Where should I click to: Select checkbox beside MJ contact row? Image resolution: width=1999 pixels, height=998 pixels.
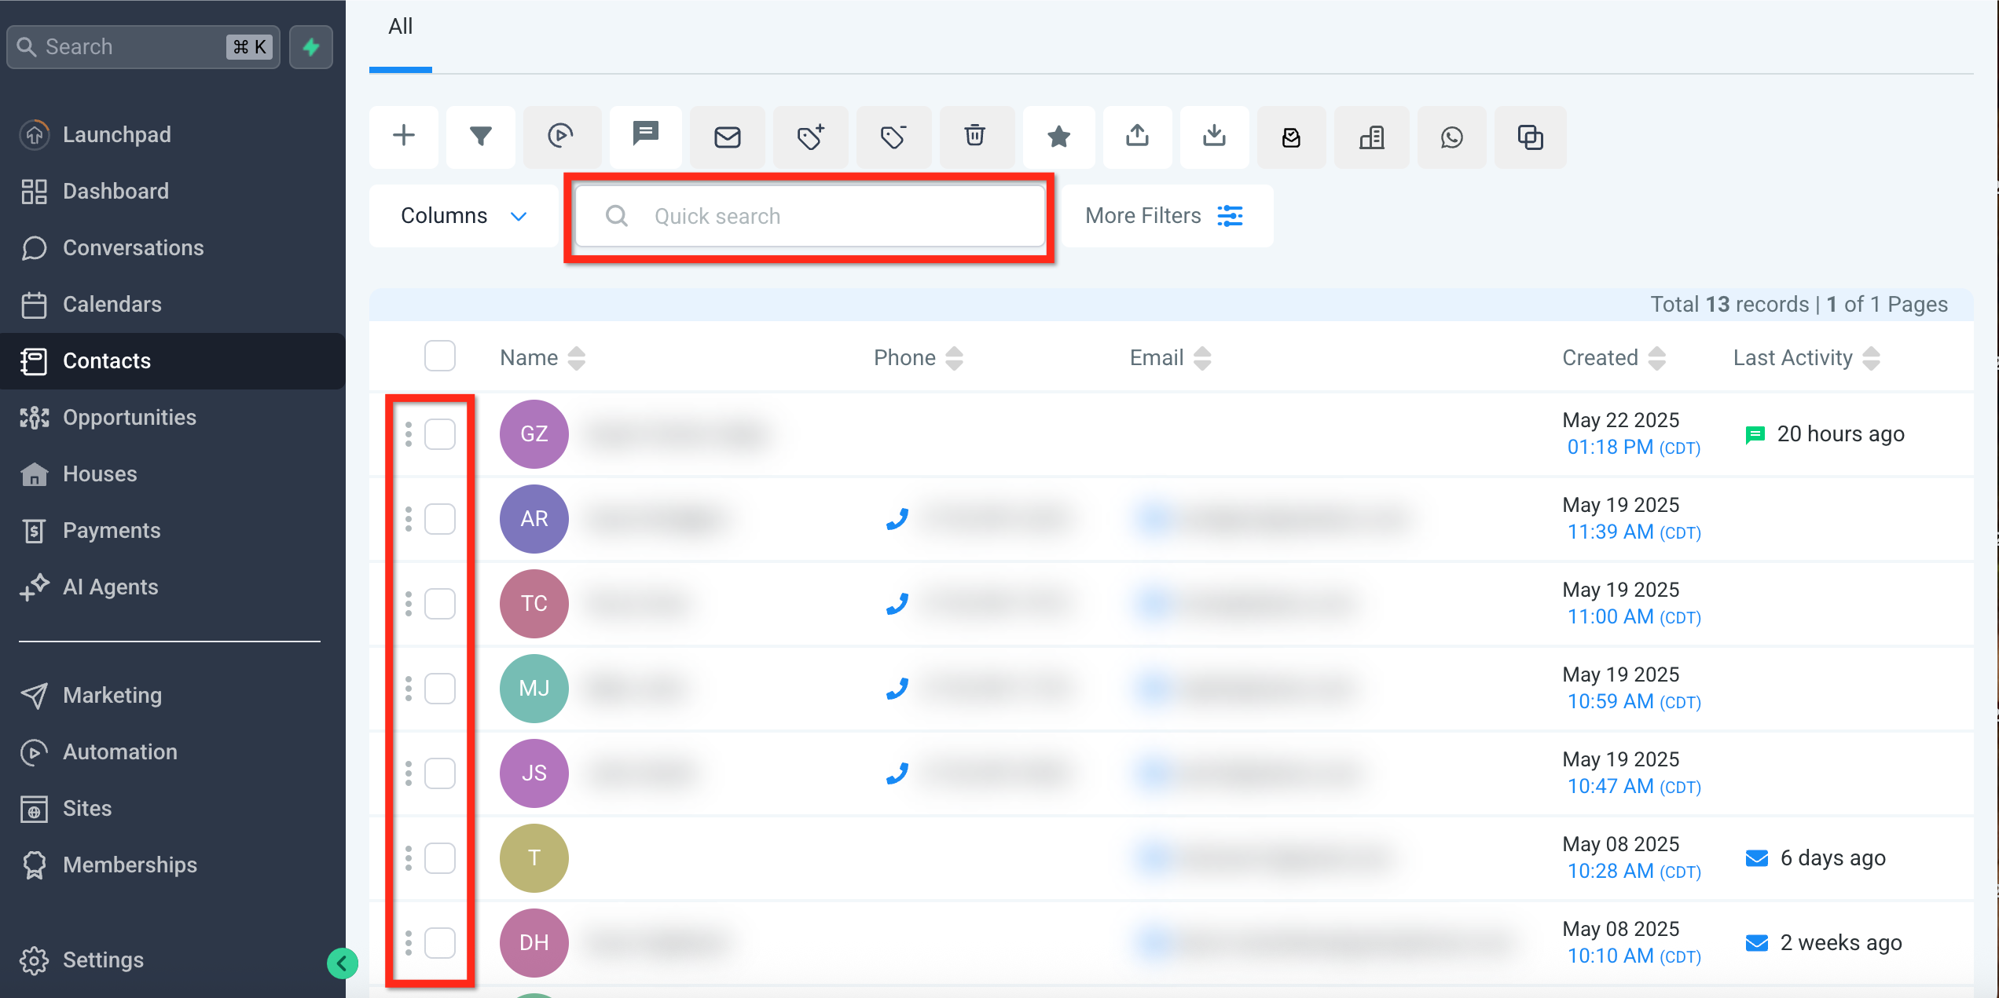pyautogui.click(x=440, y=689)
